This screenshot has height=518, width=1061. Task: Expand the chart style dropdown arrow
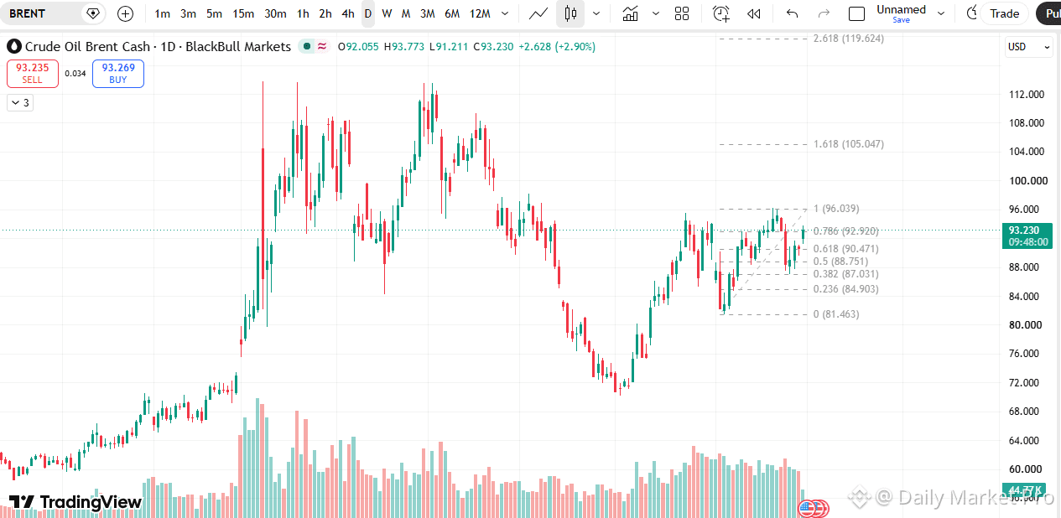pyautogui.click(x=596, y=13)
